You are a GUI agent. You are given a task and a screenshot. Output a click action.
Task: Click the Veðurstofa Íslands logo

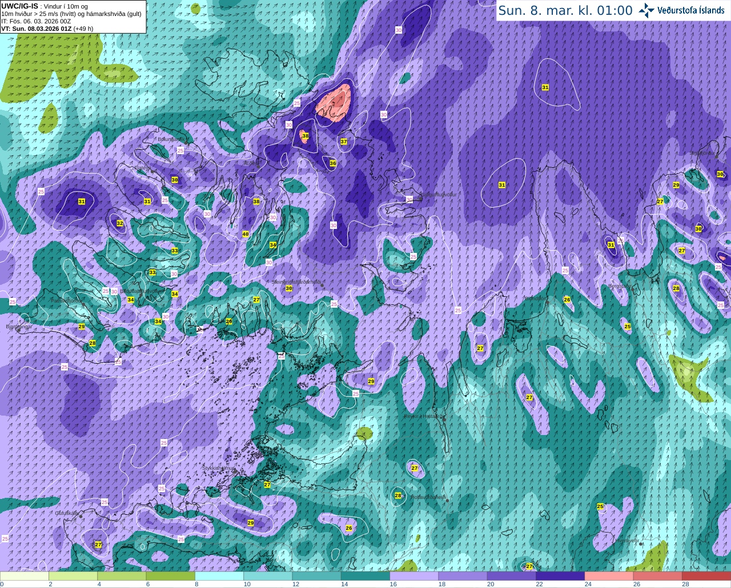pyautogui.click(x=681, y=10)
